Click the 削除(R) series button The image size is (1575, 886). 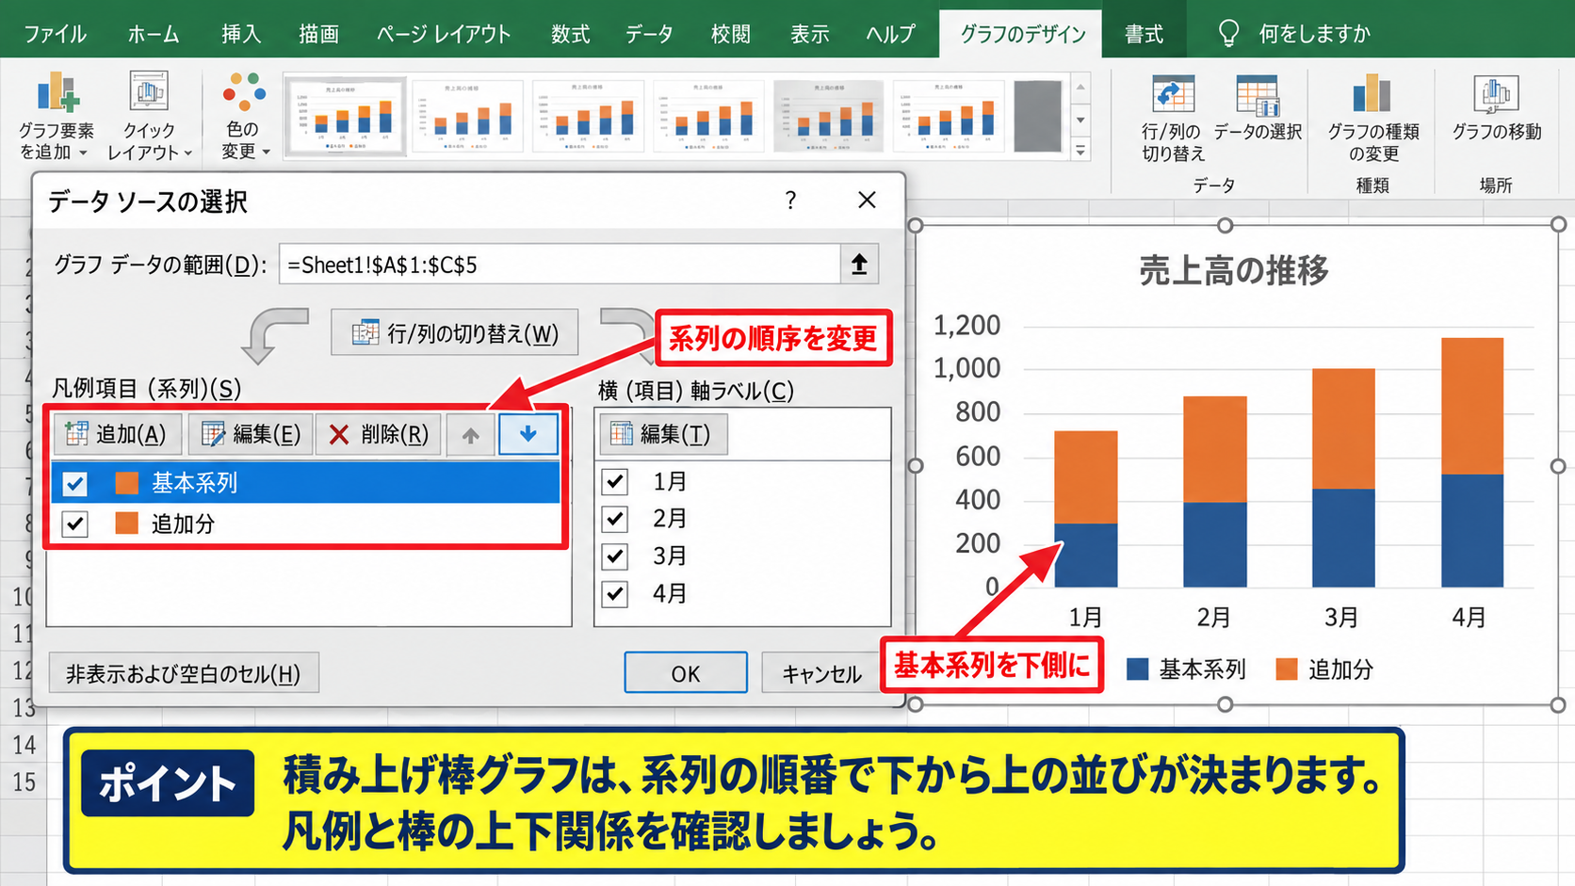pyautogui.click(x=379, y=434)
